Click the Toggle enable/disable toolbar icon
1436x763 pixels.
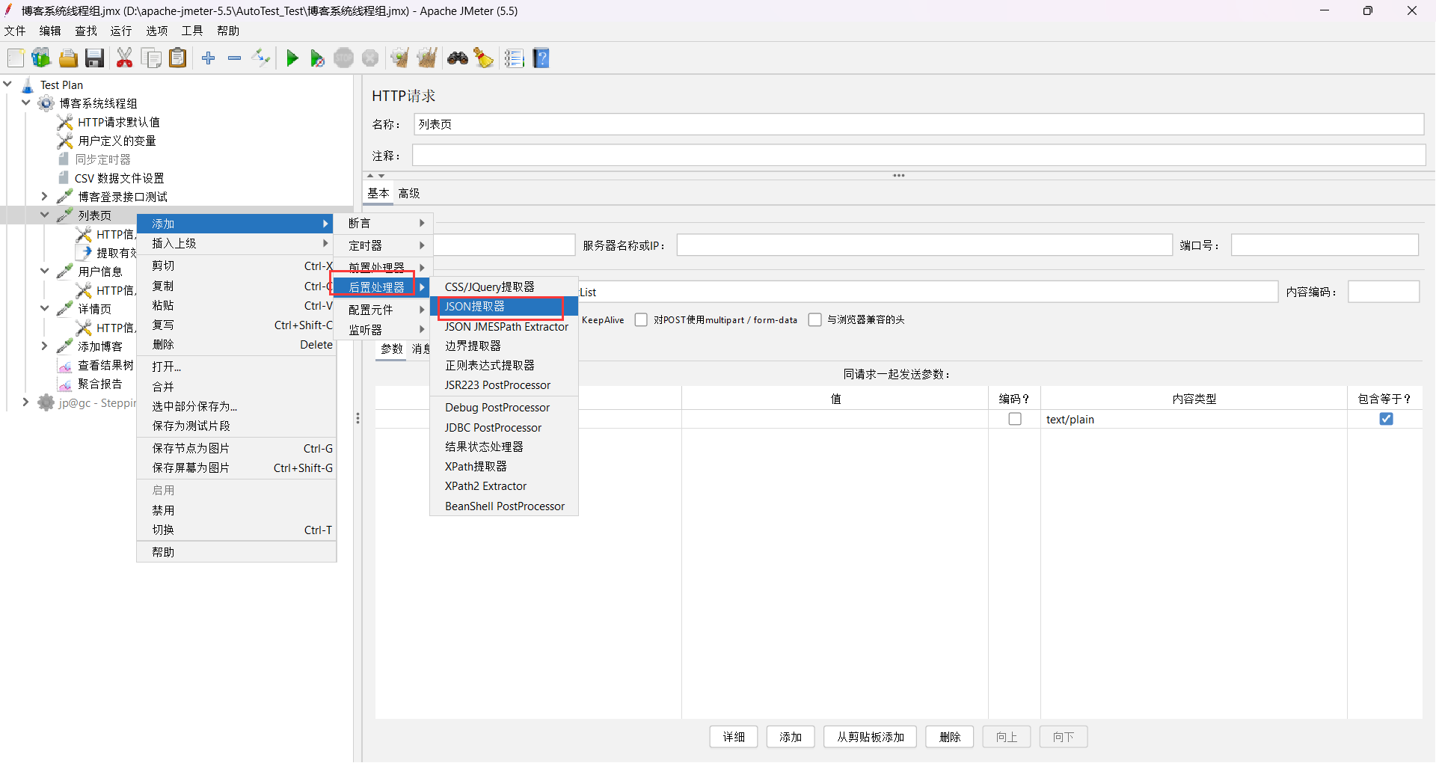coord(262,58)
